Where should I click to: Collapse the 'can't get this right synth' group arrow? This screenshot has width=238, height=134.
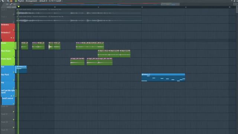pyautogui.click(x=11, y=96)
